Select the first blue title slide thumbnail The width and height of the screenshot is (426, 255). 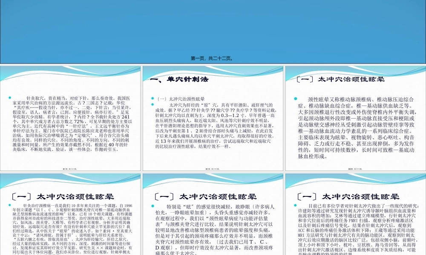coord(213,30)
